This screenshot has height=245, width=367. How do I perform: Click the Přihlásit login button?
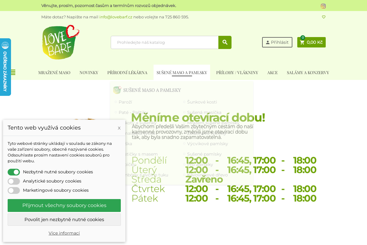pos(277,42)
